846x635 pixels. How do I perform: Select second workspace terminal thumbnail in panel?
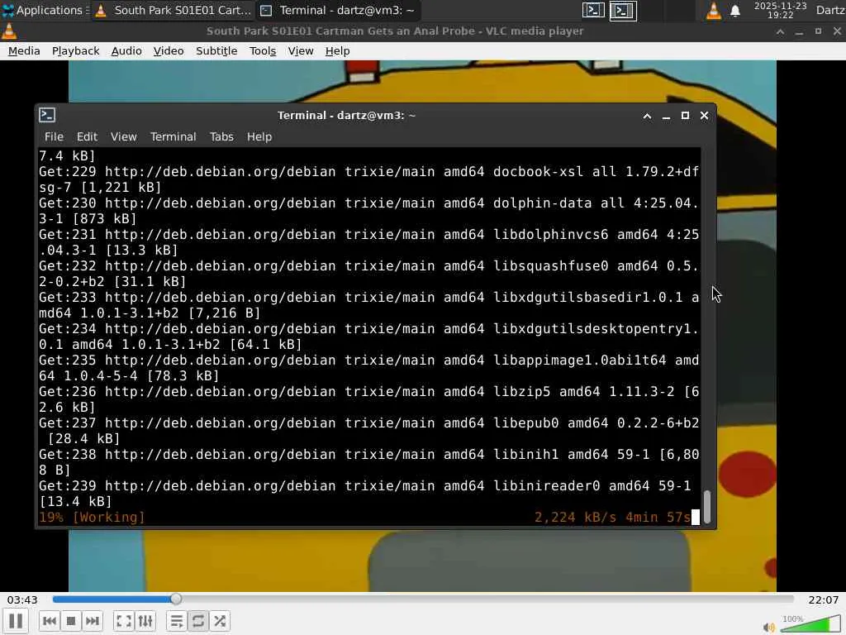(623, 10)
